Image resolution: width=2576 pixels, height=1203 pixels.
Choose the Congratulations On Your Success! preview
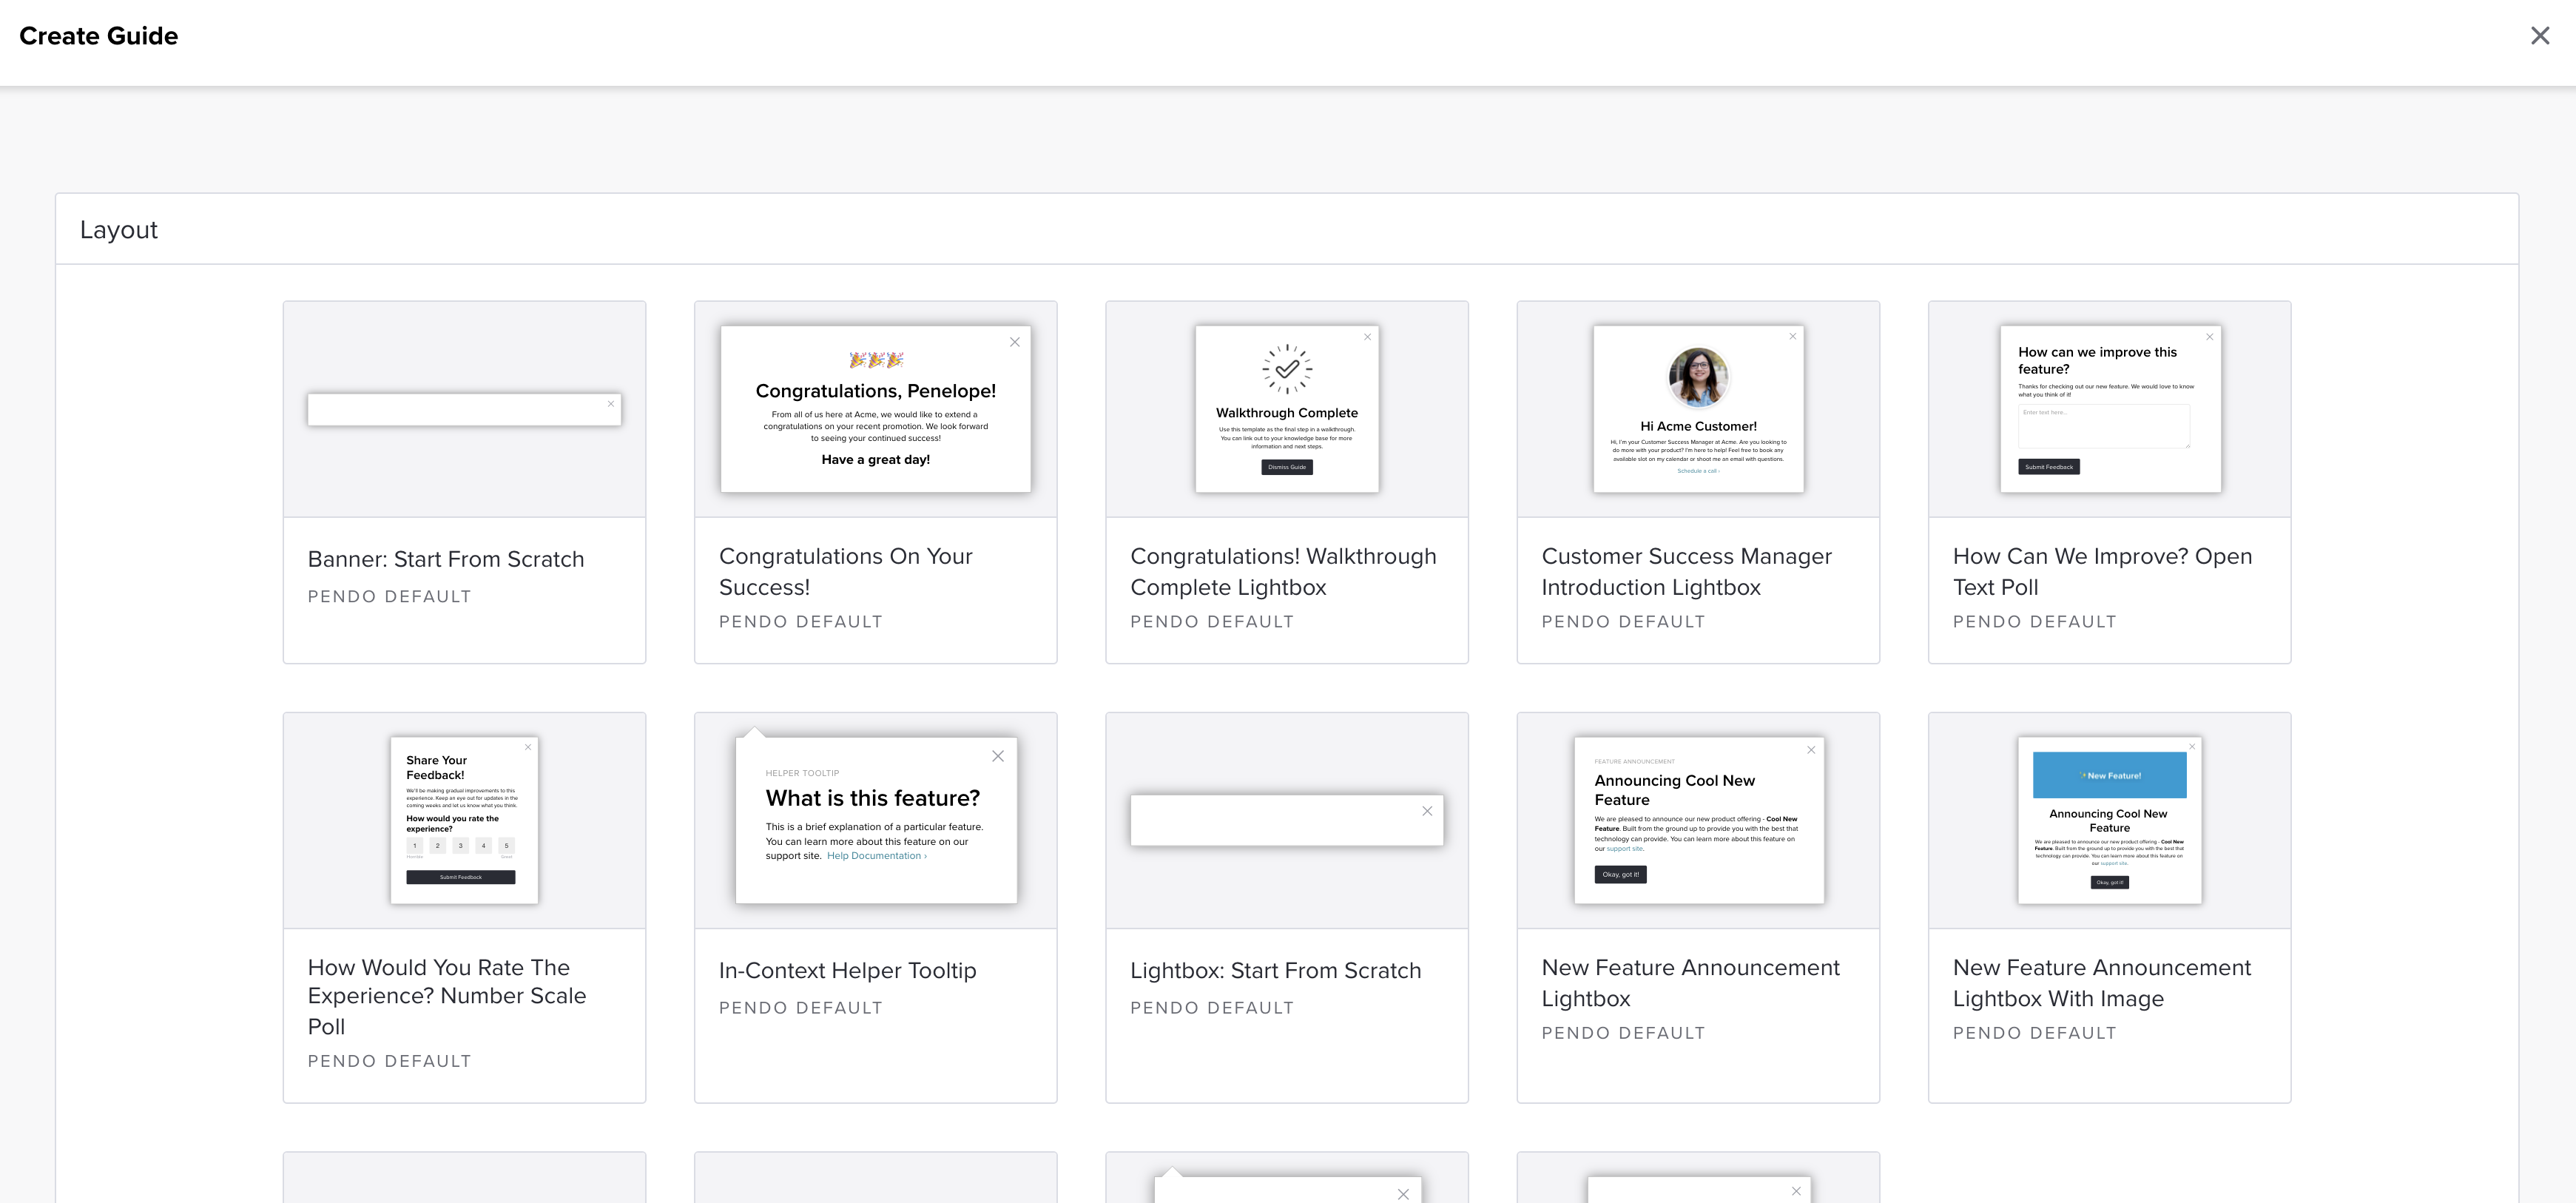click(875, 409)
